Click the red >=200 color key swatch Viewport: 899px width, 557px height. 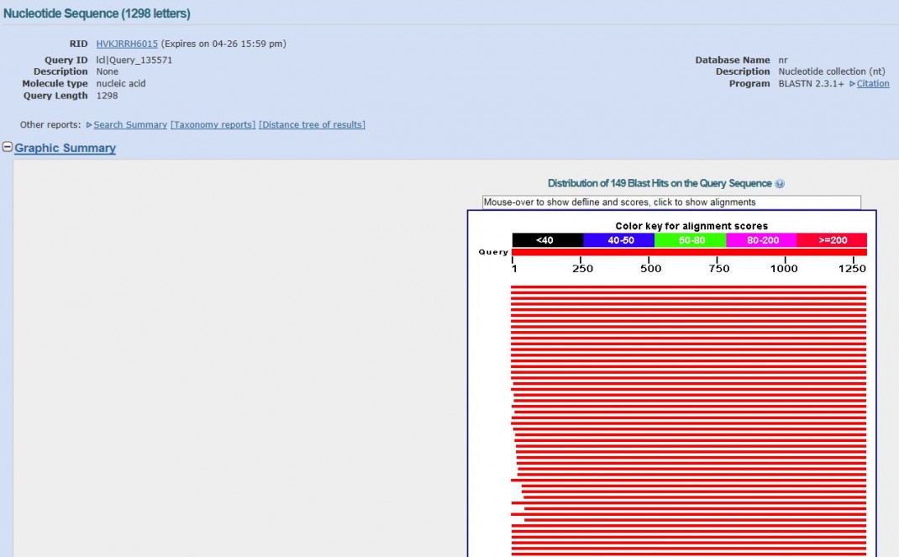pyautogui.click(x=831, y=240)
